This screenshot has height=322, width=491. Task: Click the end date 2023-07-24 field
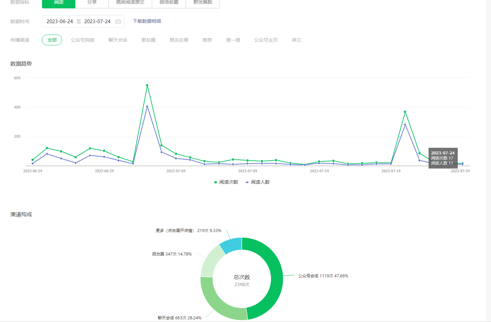point(97,21)
